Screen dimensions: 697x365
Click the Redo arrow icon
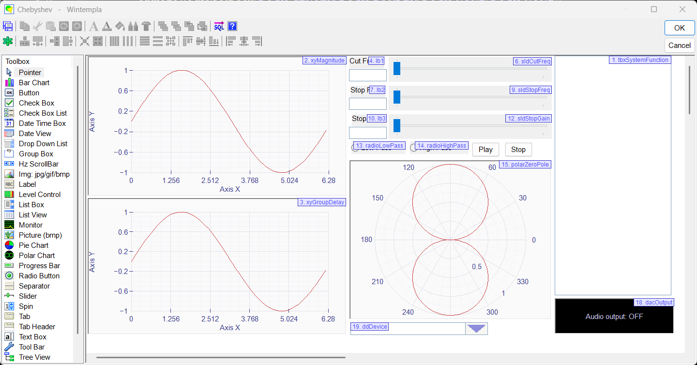pyautogui.click(x=77, y=26)
